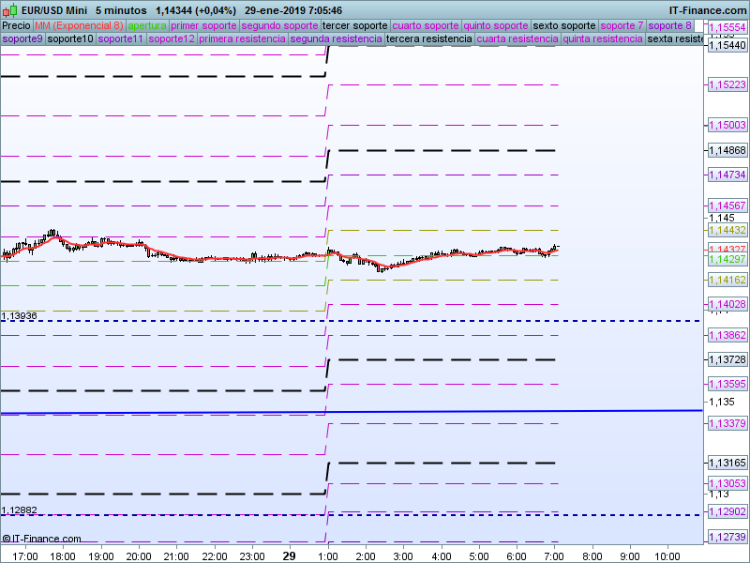Select the Precio indicator label
The height and width of the screenshot is (563, 750).
tap(16, 25)
